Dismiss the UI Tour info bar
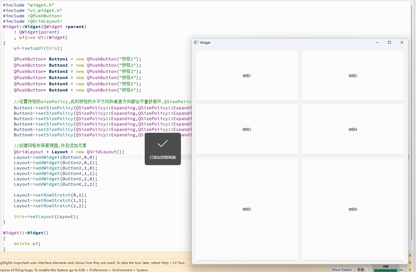416x272 pixels. (x=410, y=262)
